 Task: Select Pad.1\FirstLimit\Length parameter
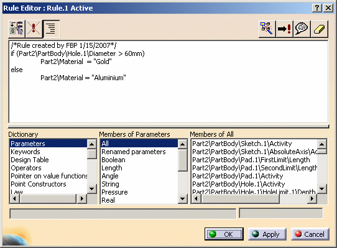(254, 160)
